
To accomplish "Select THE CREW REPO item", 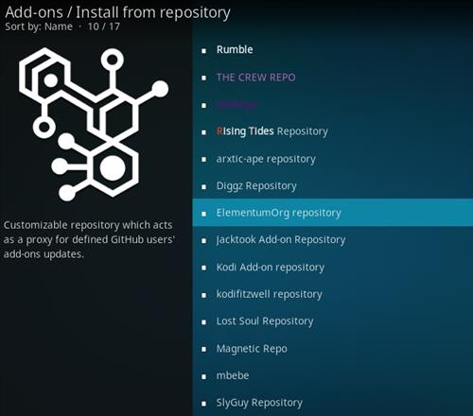I will coord(333,78).
